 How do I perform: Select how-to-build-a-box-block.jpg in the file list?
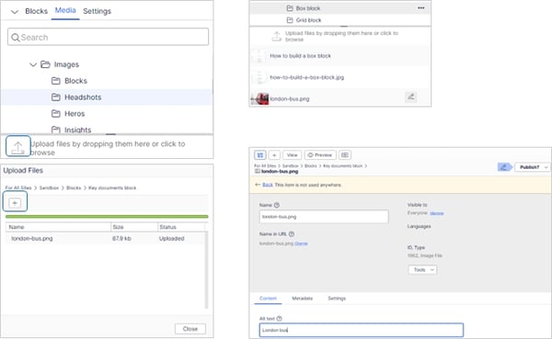(307, 77)
